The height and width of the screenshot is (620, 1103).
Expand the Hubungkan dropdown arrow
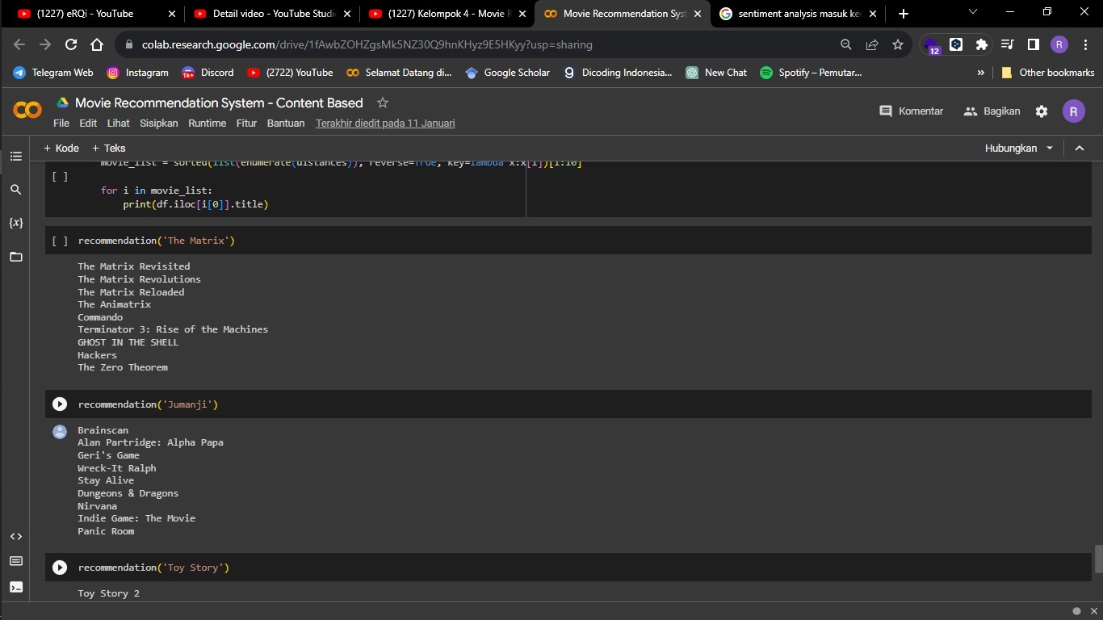pos(1050,149)
